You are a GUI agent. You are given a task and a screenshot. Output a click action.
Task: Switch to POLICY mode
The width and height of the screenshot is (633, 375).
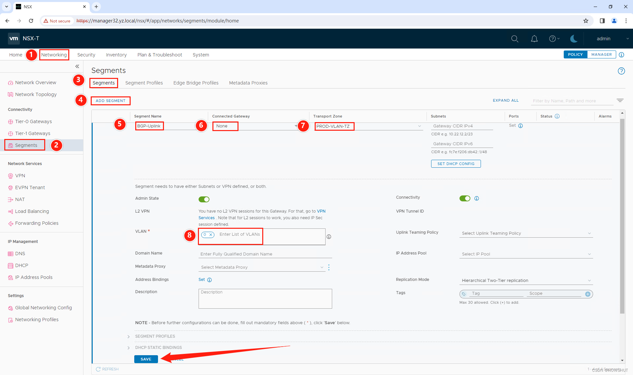point(575,54)
